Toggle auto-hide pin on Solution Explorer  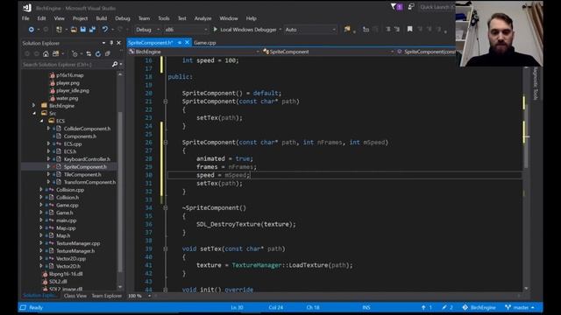pos(111,43)
